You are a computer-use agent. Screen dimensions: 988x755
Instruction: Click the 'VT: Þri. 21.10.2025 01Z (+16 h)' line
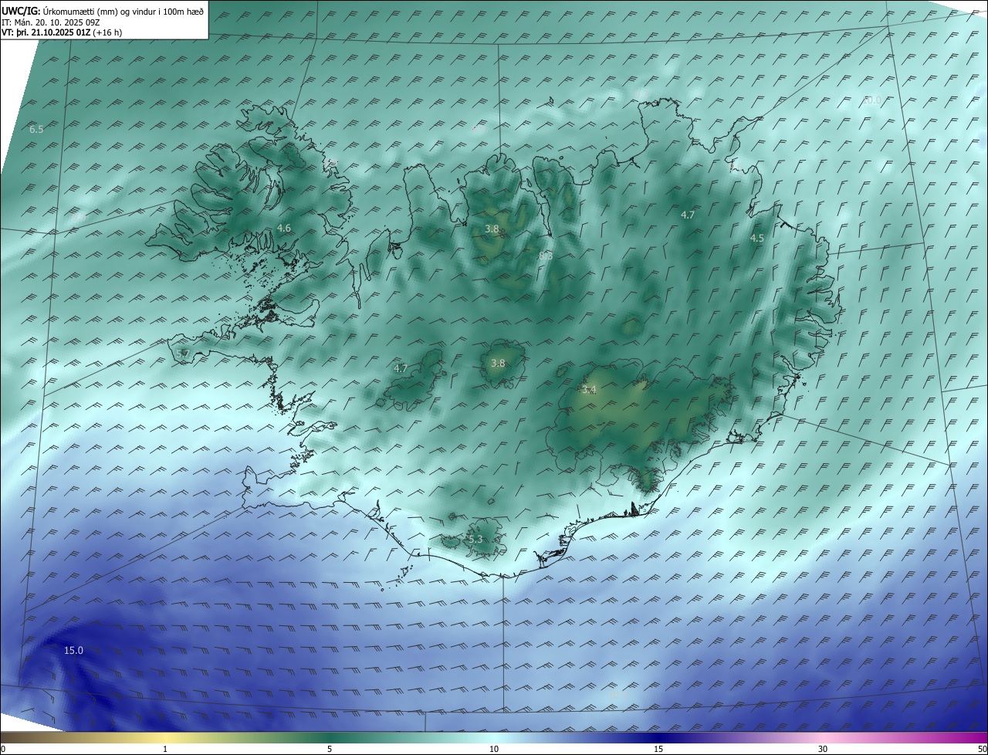[x=61, y=32]
